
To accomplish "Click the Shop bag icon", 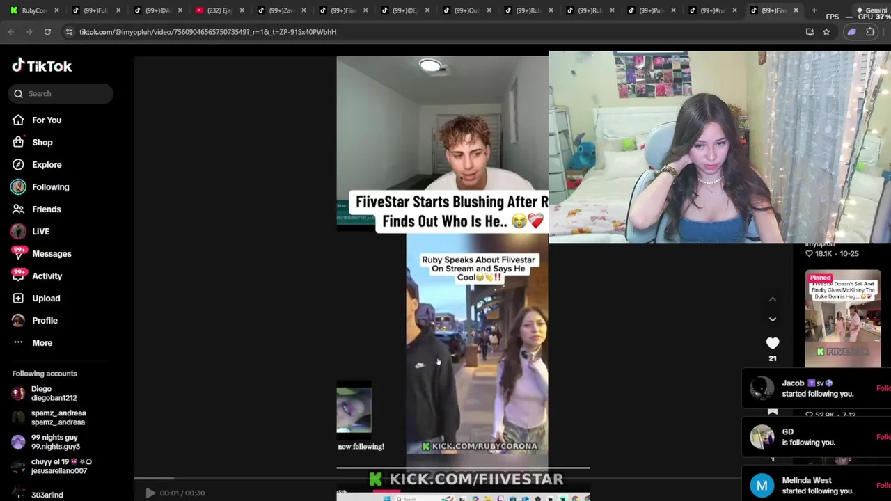I will pyautogui.click(x=18, y=142).
